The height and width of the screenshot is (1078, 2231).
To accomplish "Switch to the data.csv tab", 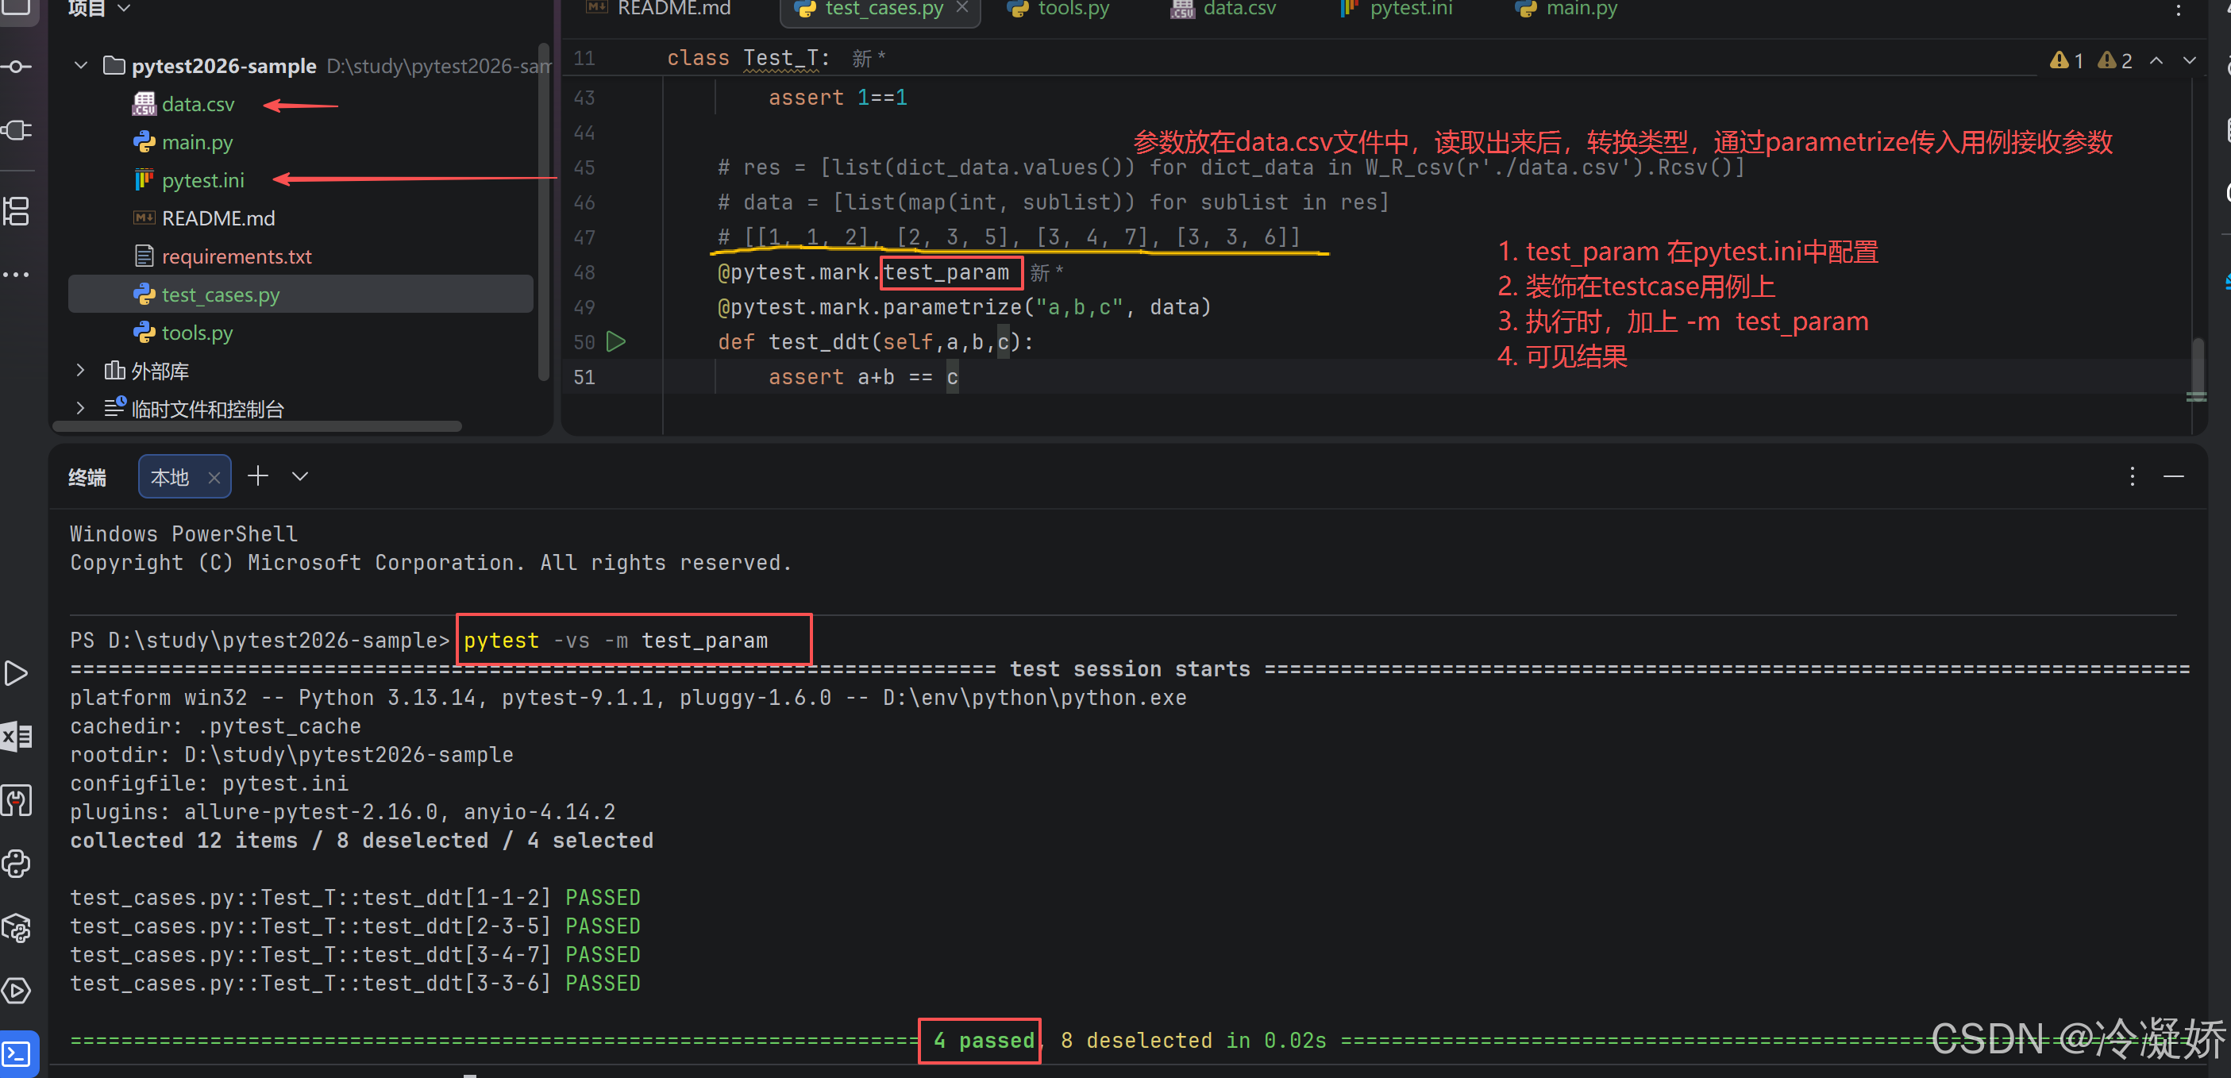I will (1223, 9).
